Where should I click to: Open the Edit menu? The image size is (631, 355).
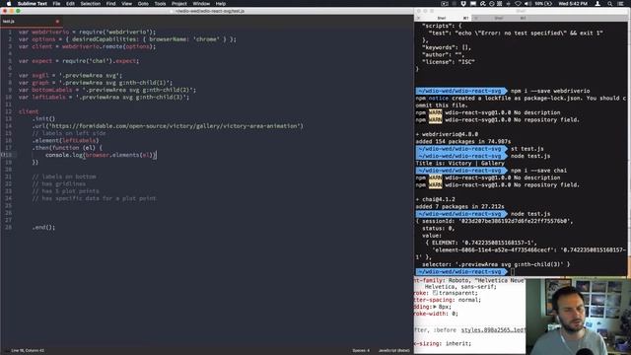tap(70, 4)
